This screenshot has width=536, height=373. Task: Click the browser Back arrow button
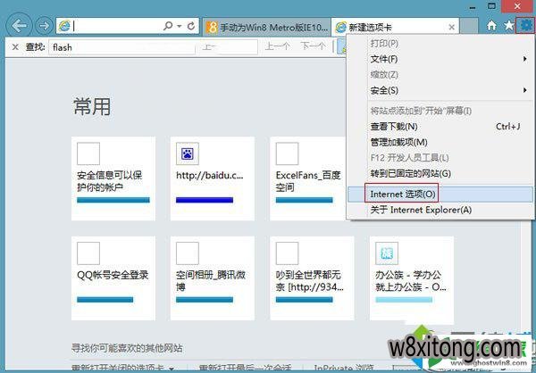[19, 26]
